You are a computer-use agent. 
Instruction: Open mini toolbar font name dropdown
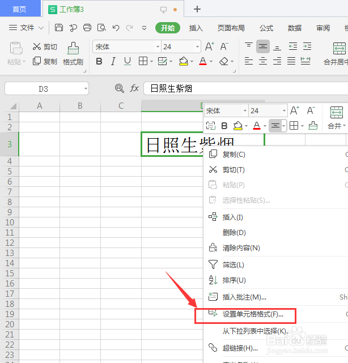click(245, 111)
